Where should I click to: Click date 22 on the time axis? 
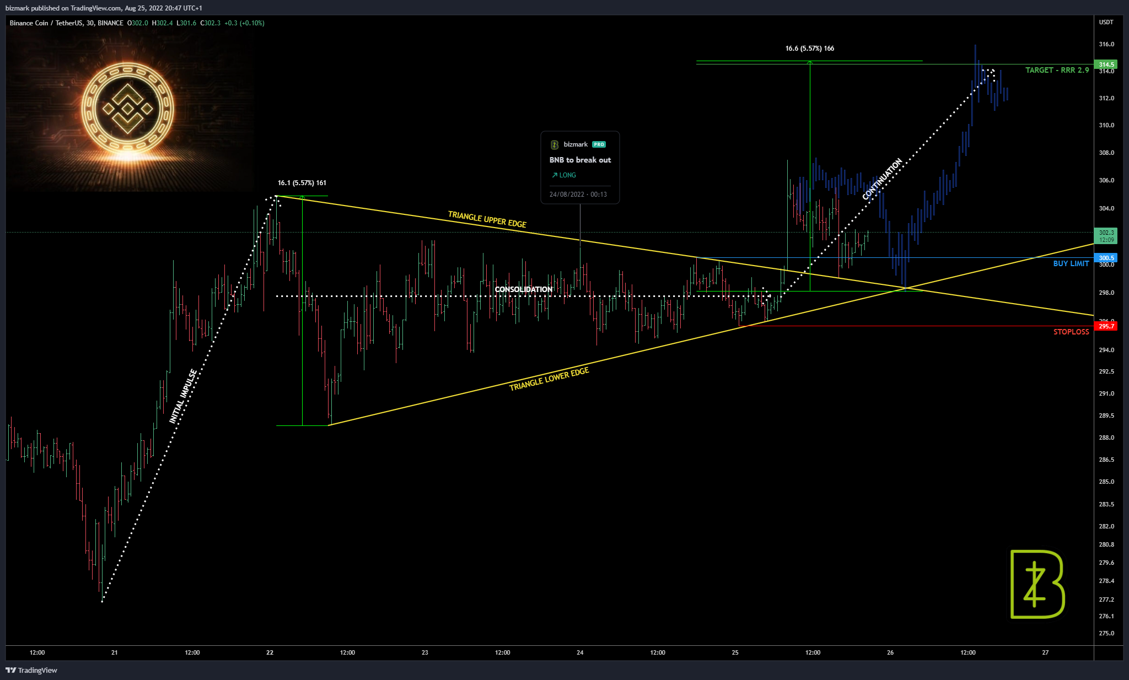270,652
